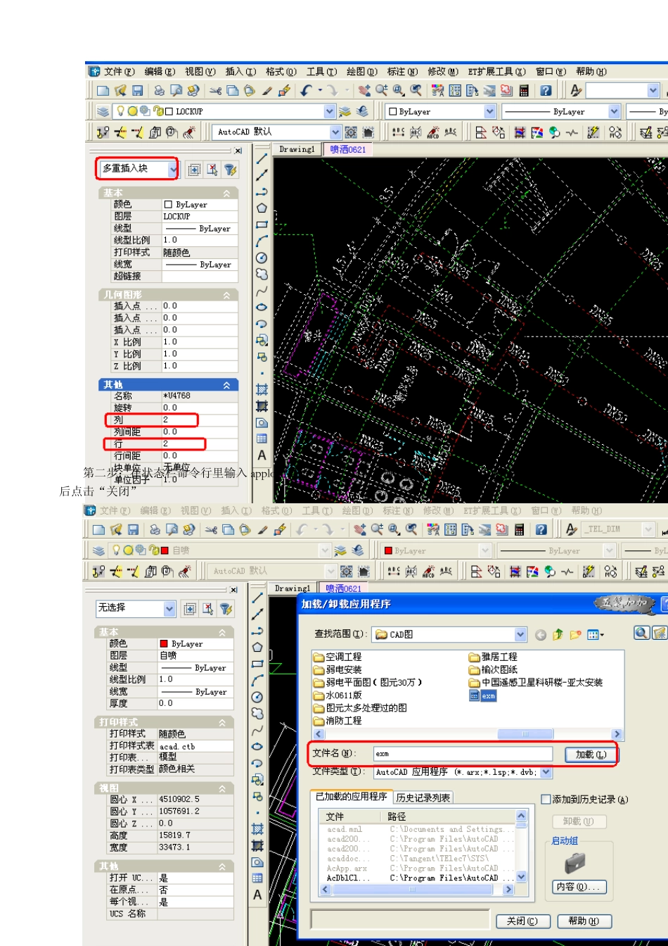Open Layer Properties Manager in LOCKUP-layer window
Screen dimensions: 668x946
pos(103,111)
